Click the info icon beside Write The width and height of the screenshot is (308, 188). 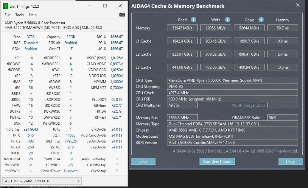point(228,20)
